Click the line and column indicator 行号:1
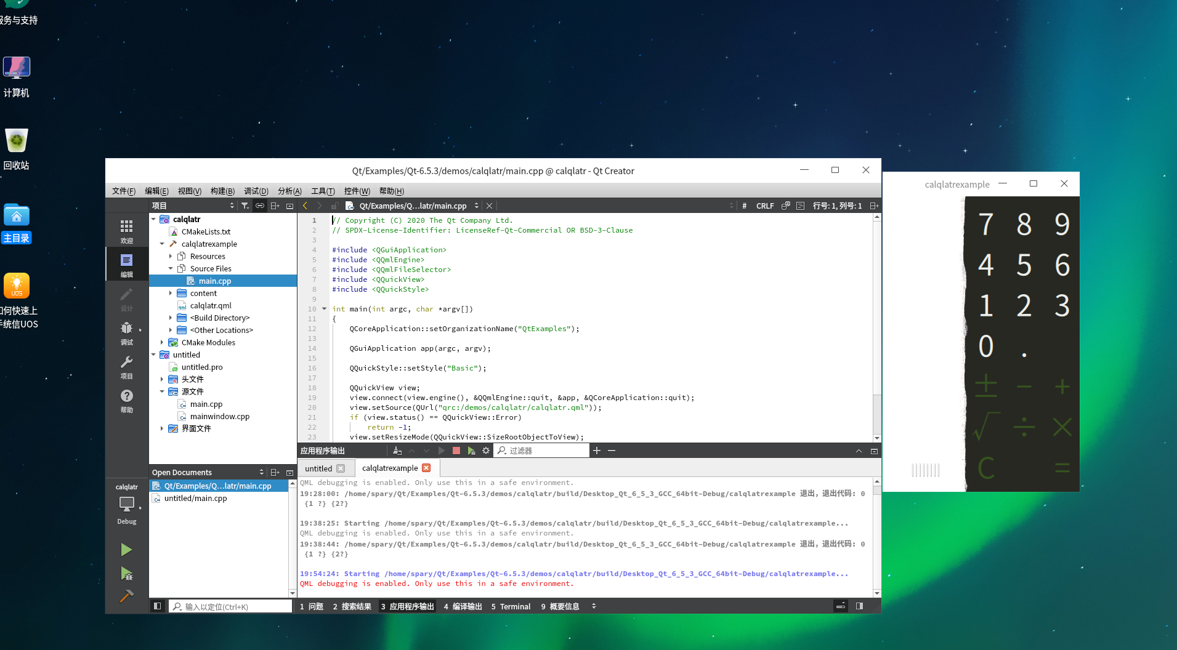The height and width of the screenshot is (650, 1177). [x=837, y=206]
